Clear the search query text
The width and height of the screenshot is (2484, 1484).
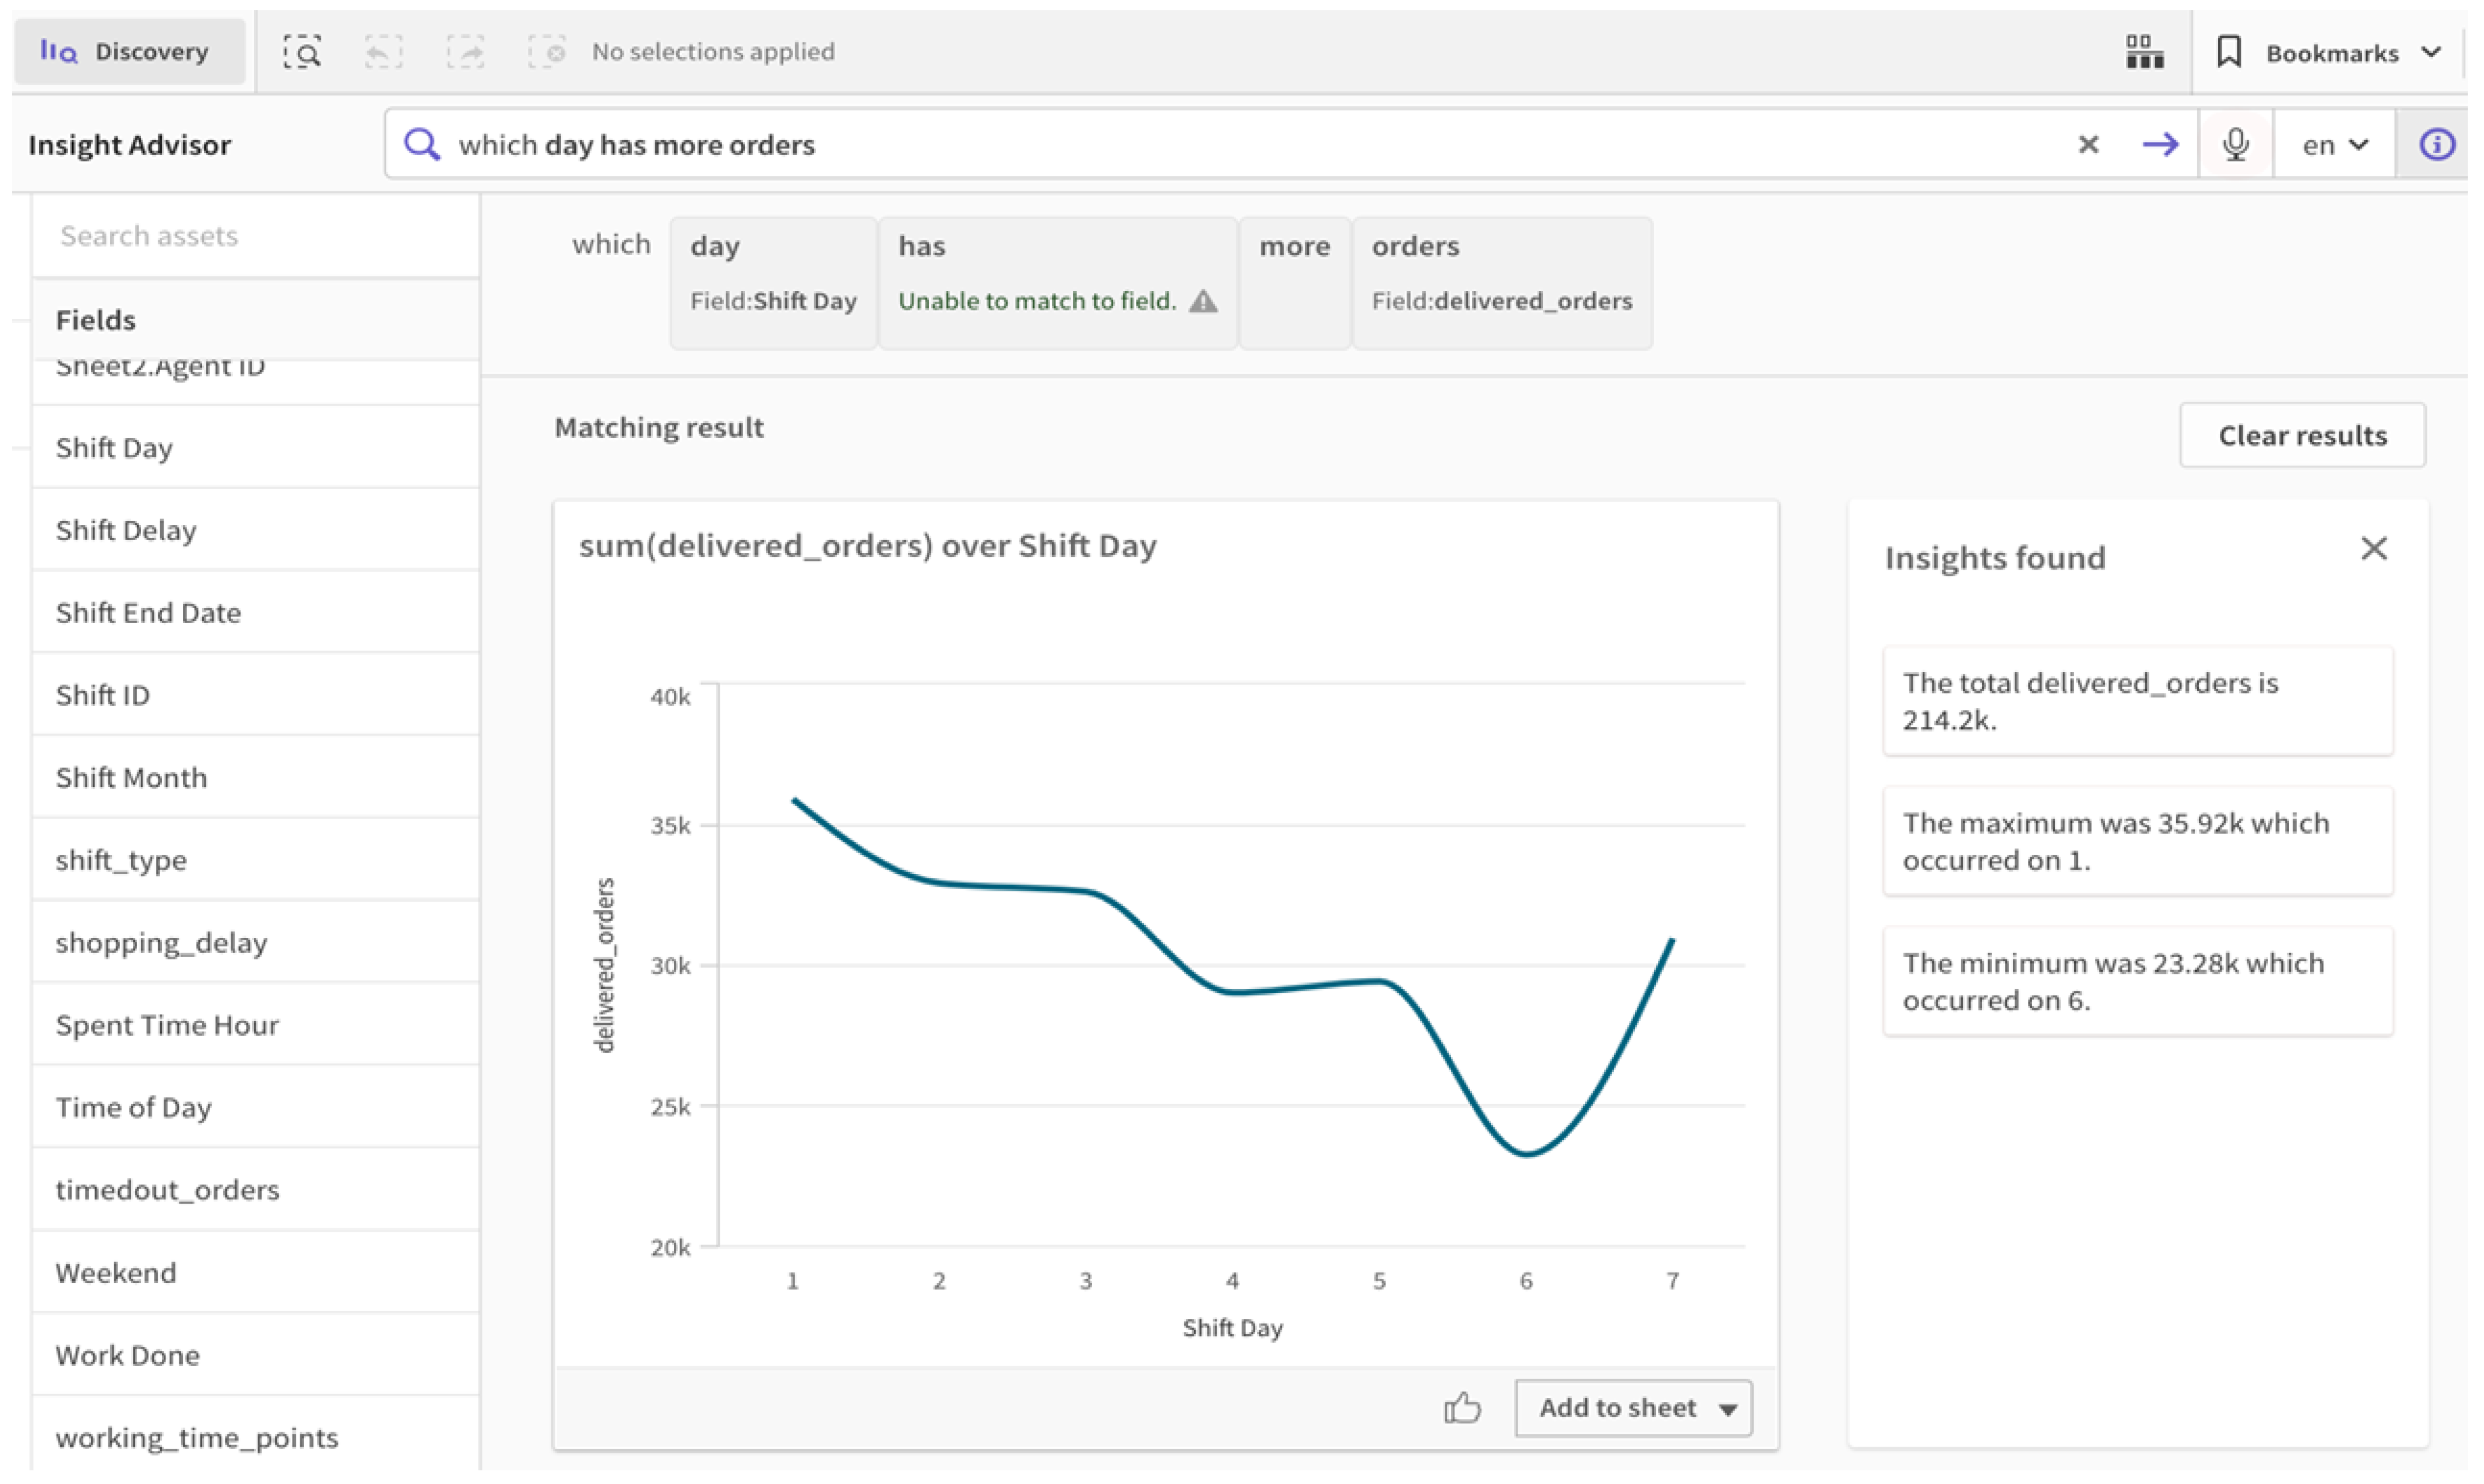2088,145
